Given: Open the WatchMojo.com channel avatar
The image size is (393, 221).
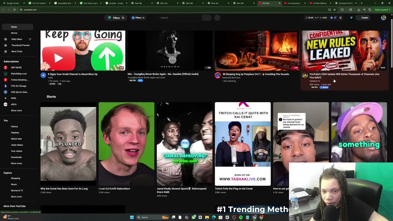Looking at the screenshot, I should click(x=5, y=74).
